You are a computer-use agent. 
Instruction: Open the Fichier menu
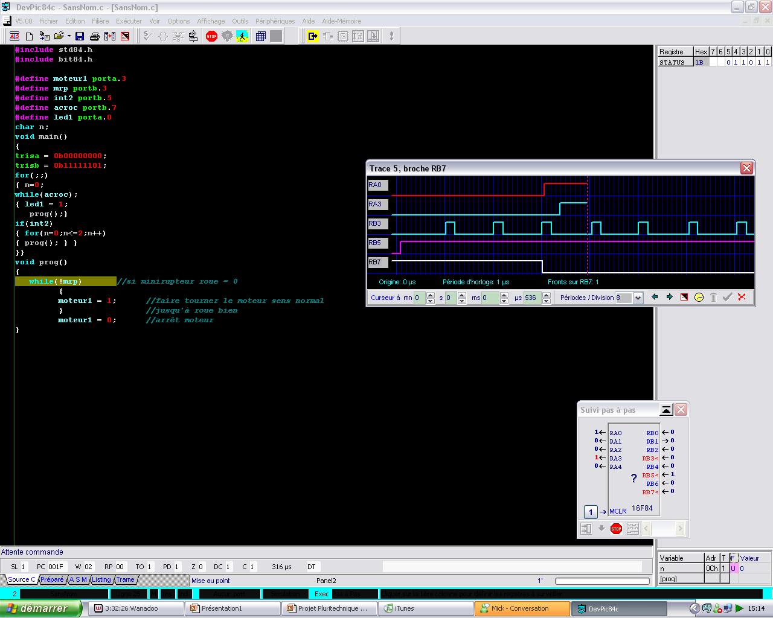point(48,21)
